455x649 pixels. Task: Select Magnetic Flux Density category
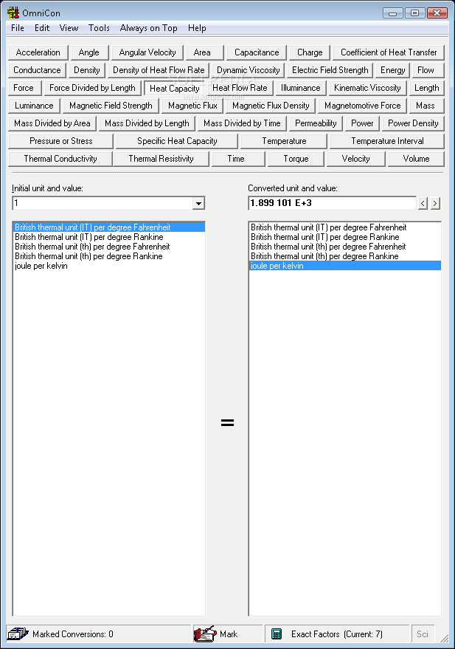(271, 106)
